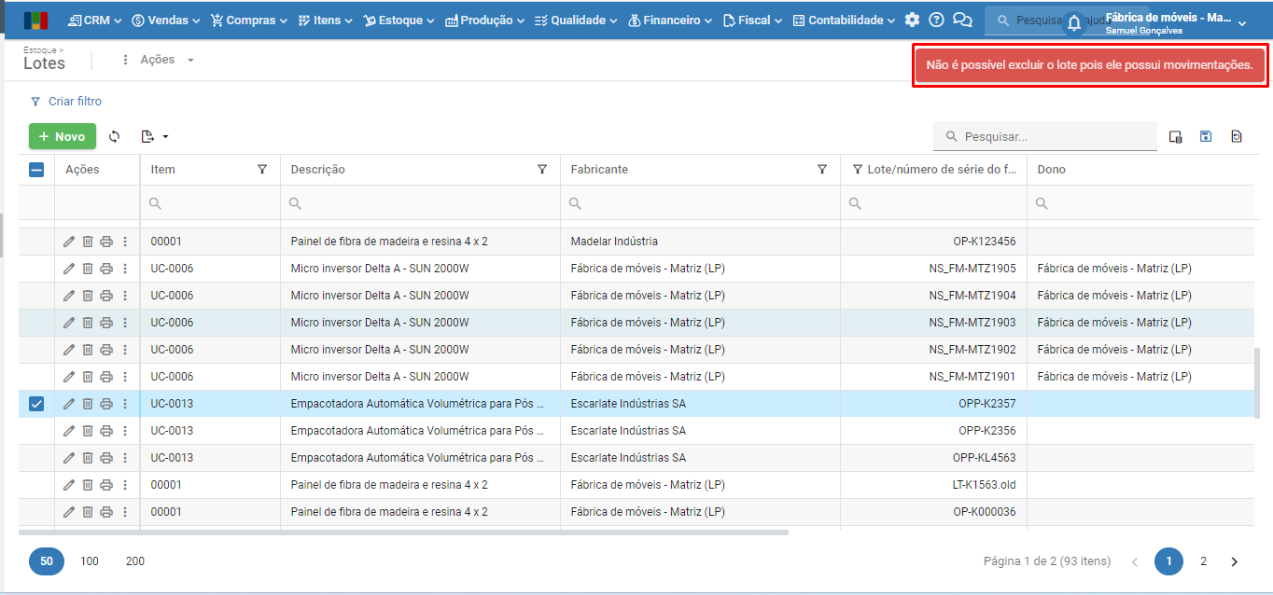1273x595 pixels.
Task: Expand the Fiscal menu
Action: (752, 20)
